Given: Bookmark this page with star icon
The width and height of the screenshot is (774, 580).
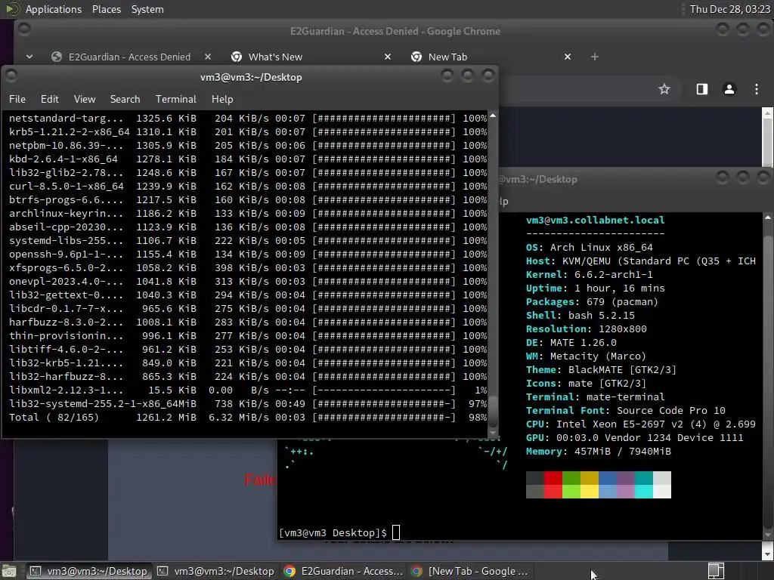Looking at the screenshot, I should pyautogui.click(x=664, y=89).
